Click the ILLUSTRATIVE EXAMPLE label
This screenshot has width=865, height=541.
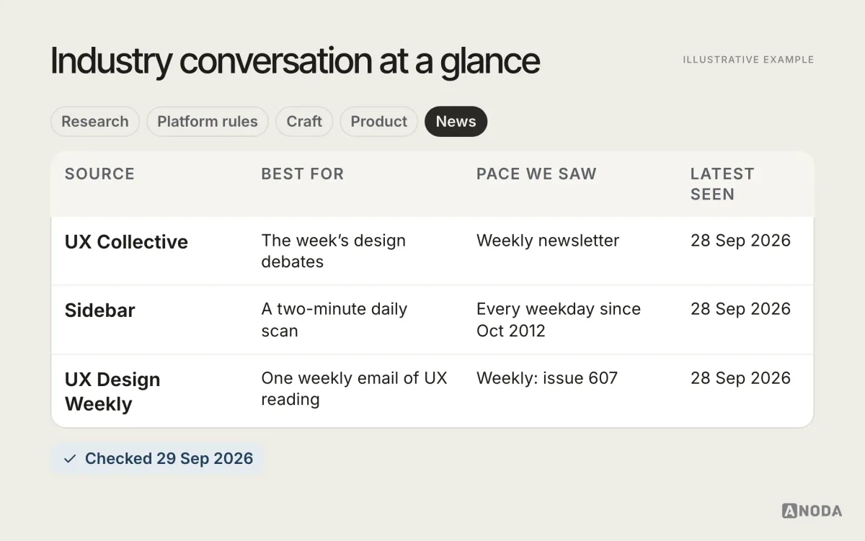(x=748, y=60)
